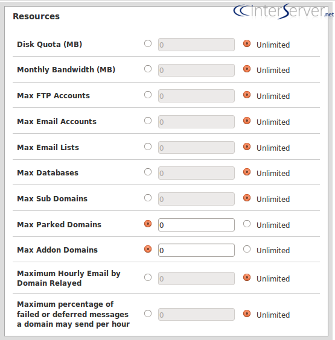This screenshot has height=340, width=335.
Task: Set Max Parked Domains to Unlimited
Action: point(247,224)
